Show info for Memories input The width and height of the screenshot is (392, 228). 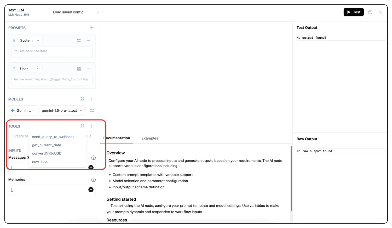[93, 180]
